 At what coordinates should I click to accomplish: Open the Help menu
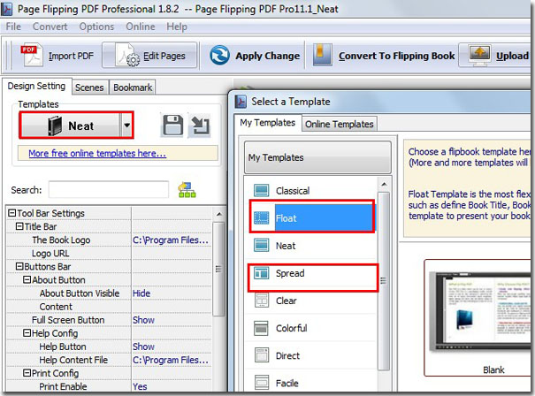coord(177,27)
